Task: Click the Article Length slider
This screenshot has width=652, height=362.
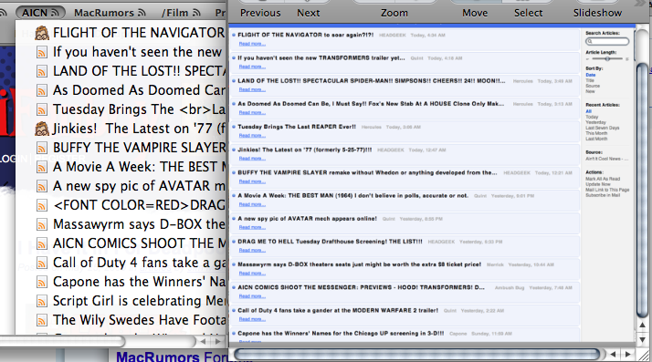Action: coord(607,59)
